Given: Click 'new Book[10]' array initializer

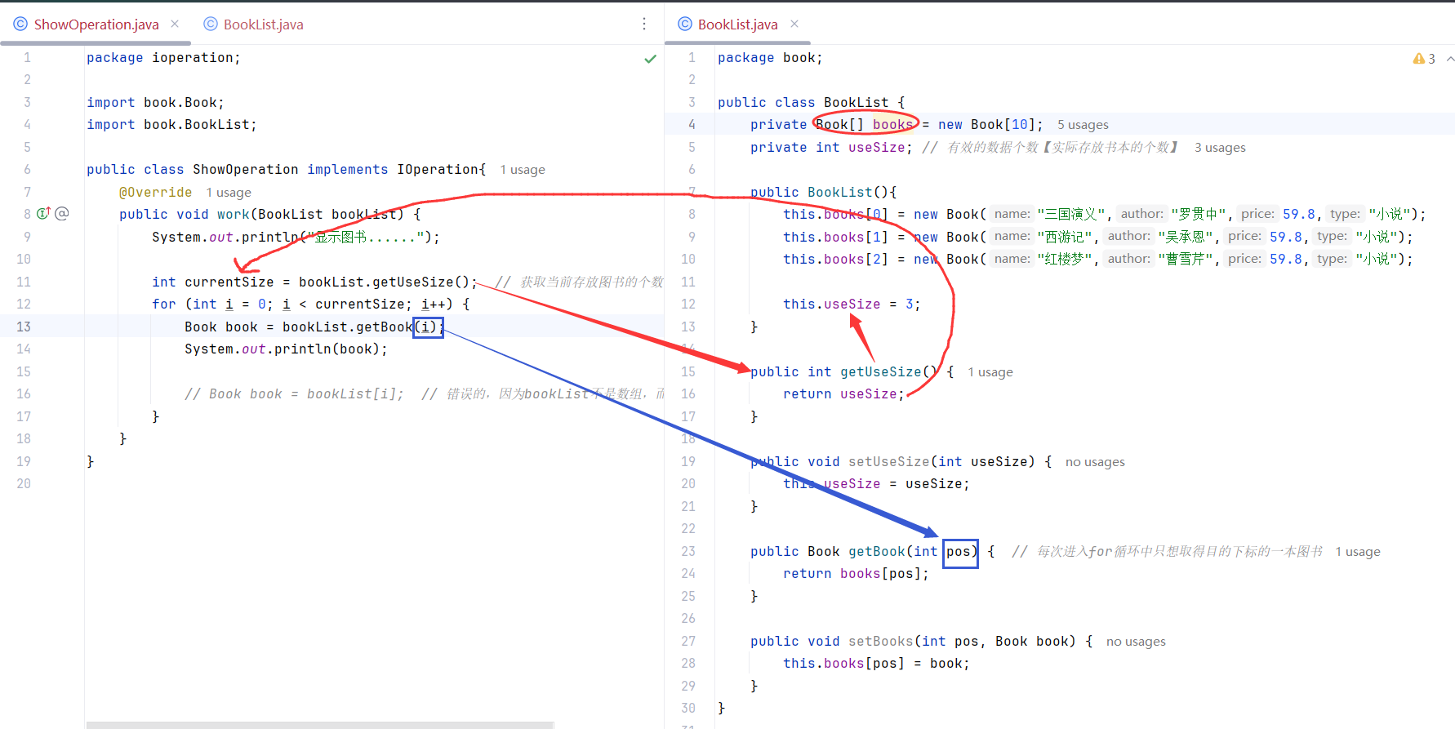Looking at the screenshot, I should tap(986, 125).
